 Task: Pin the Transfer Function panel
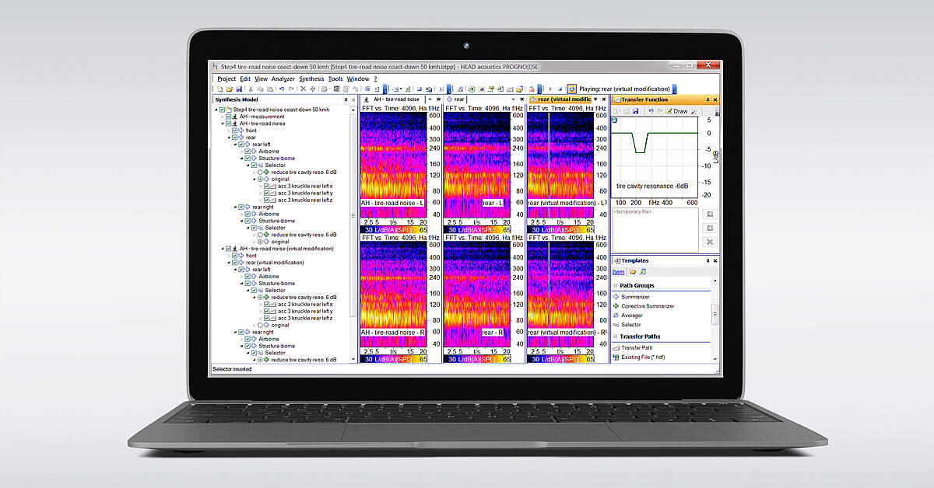pyautogui.click(x=708, y=99)
